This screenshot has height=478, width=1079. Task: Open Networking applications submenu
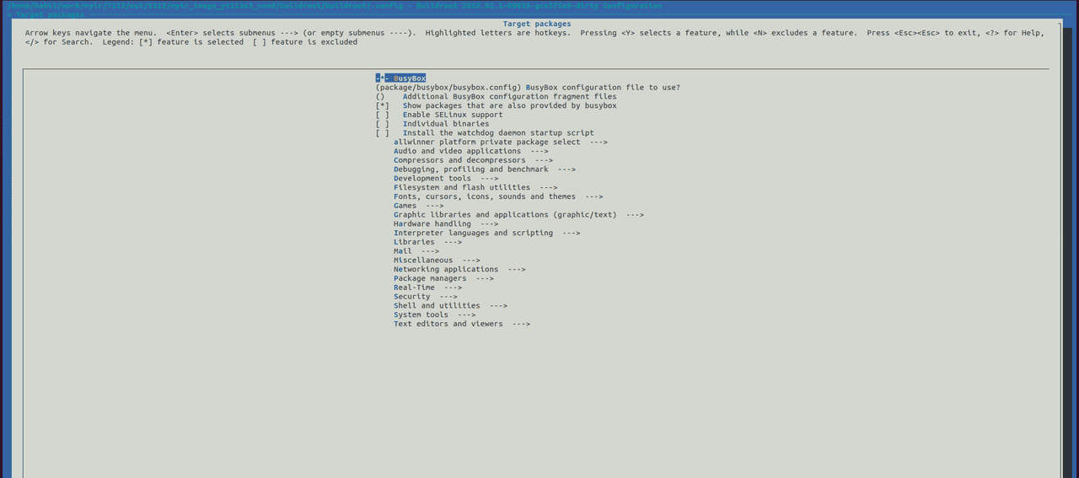[x=459, y=270]
